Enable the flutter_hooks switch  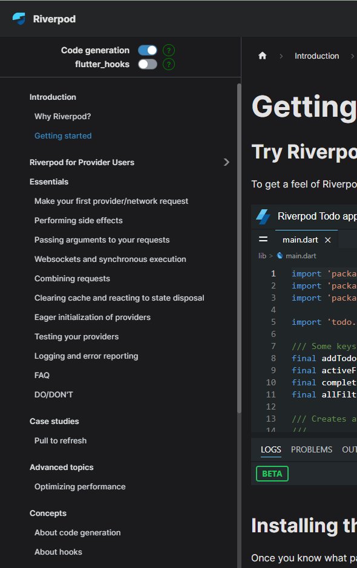coord(148,65)
